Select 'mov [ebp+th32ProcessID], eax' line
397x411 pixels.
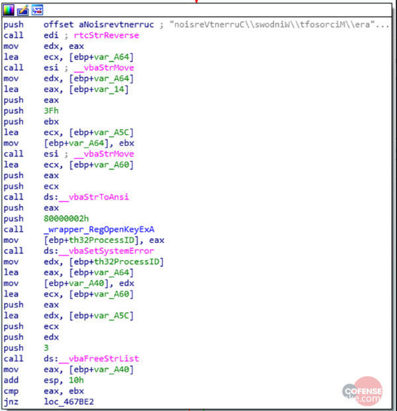tap(84, 240)
